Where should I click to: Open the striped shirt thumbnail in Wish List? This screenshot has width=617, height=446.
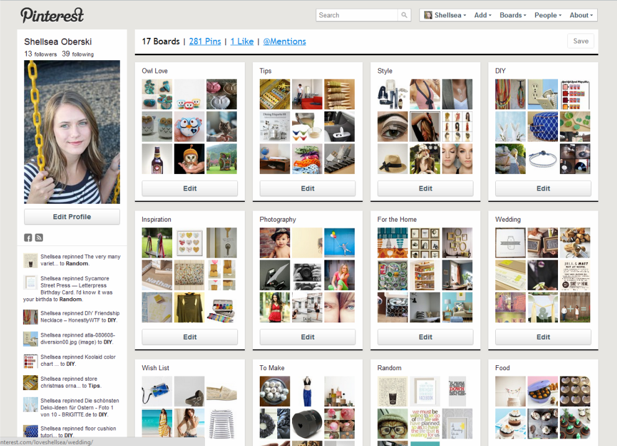[222, 424]
